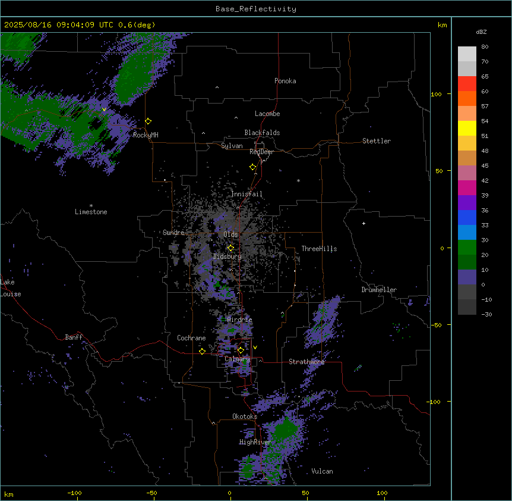
Task: Click the Didsbury label
Action: point(227,256)
